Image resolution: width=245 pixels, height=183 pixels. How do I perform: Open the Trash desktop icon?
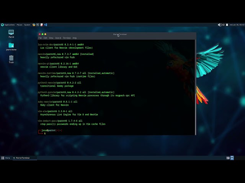click(x=11, y=59)
